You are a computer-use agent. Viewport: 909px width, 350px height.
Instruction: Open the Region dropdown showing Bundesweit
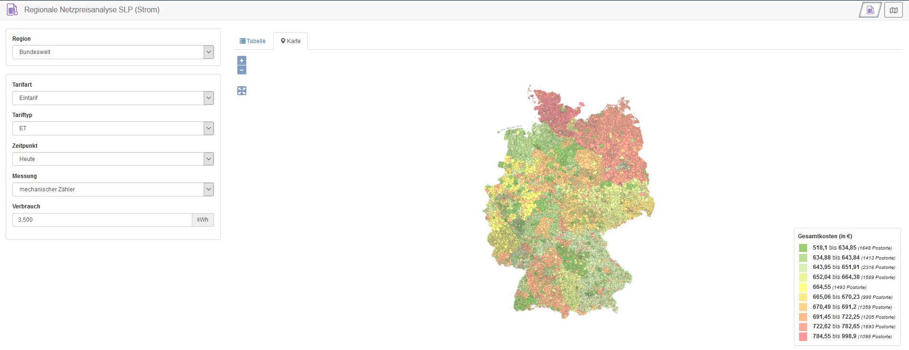(x=113, y=52)
